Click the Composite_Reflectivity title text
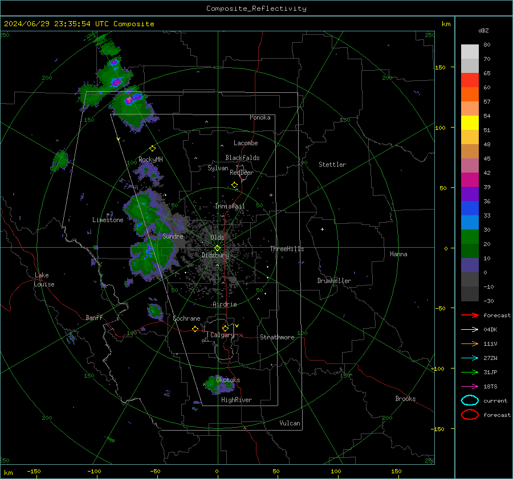Screen dimensions: 513x479 [256, 9]
